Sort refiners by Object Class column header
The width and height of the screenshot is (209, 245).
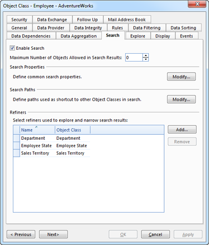point(73,130)
